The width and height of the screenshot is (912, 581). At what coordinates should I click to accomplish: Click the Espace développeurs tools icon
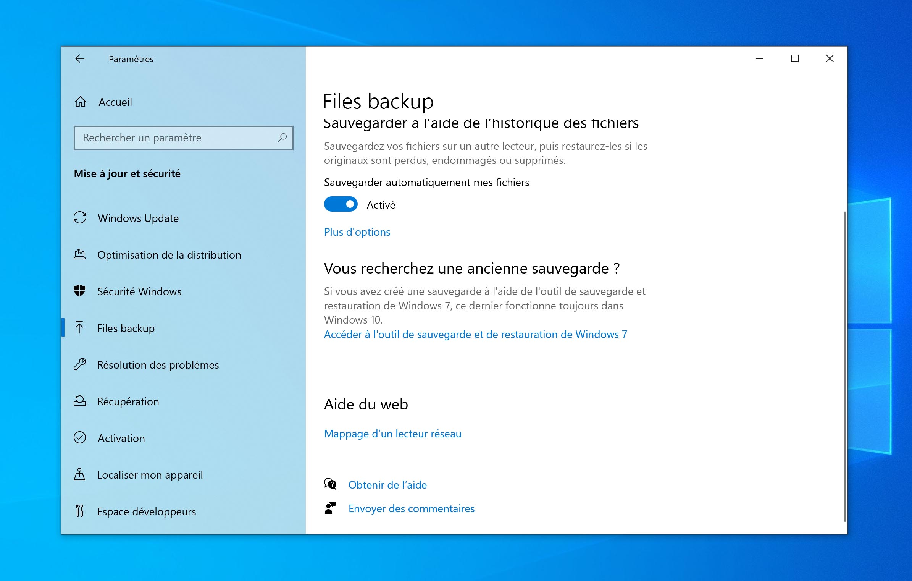coord(79,511)
